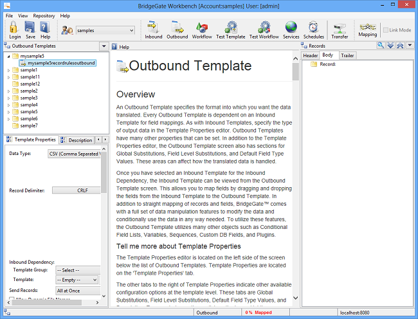This screenshot has height=319, width=418.
Task: Switch to the Trailer records tab
Action: tap(347, 55)
